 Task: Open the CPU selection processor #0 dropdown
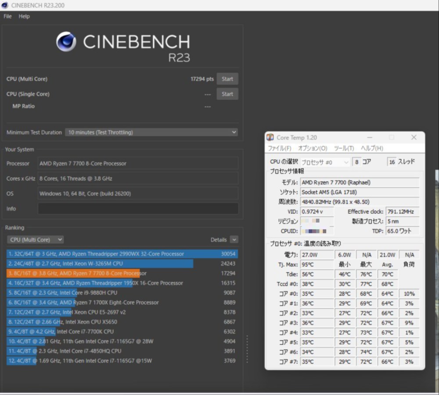[x=325, y=162]
